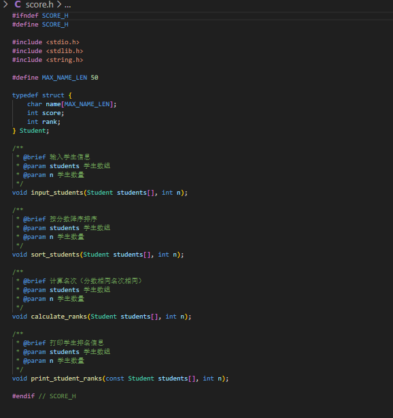The height and width of the screenshot is (418, 393).
Task: Place cursor on #include <stdio.h>
Action: click(x=46, y=42)
